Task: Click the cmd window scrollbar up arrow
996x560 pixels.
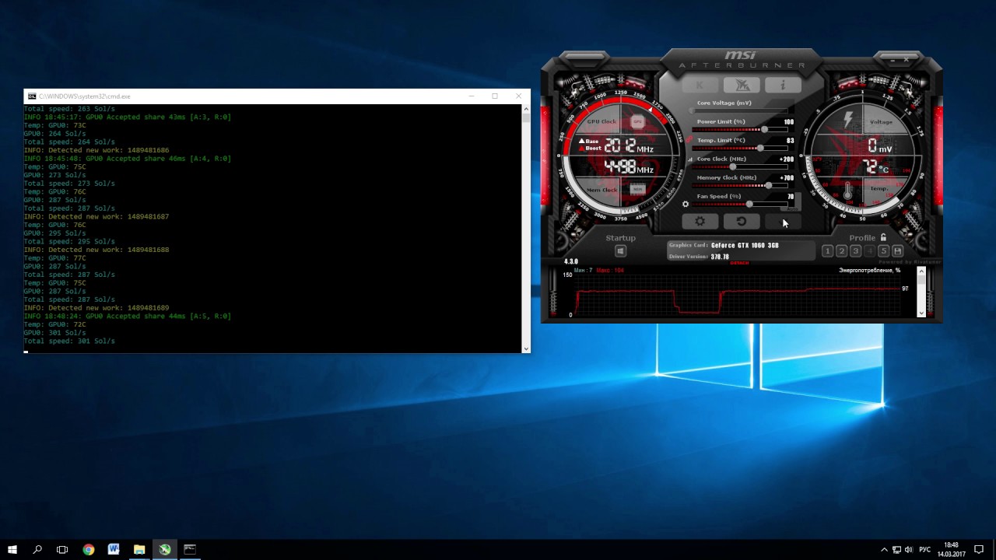Action: tap(527, 109)
